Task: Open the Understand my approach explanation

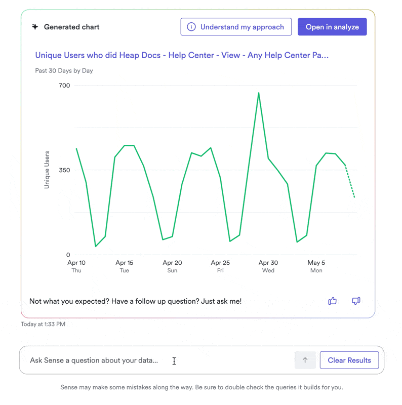Action: point(236,26)
